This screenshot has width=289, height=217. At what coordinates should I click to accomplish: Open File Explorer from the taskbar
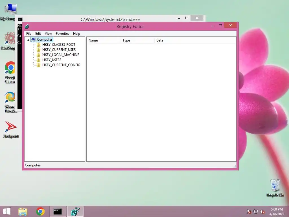(23, 211)
